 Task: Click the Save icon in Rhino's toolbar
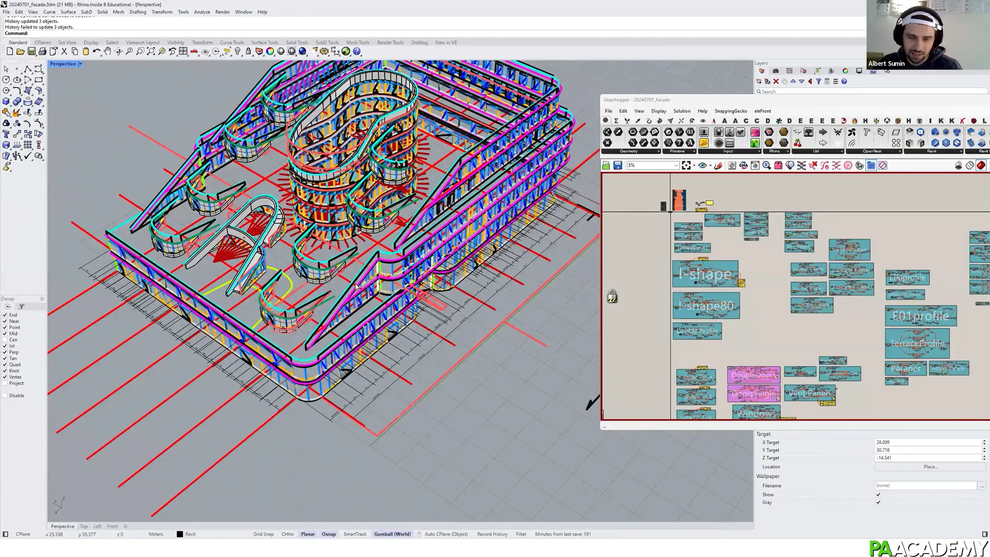tap(31, 51)
